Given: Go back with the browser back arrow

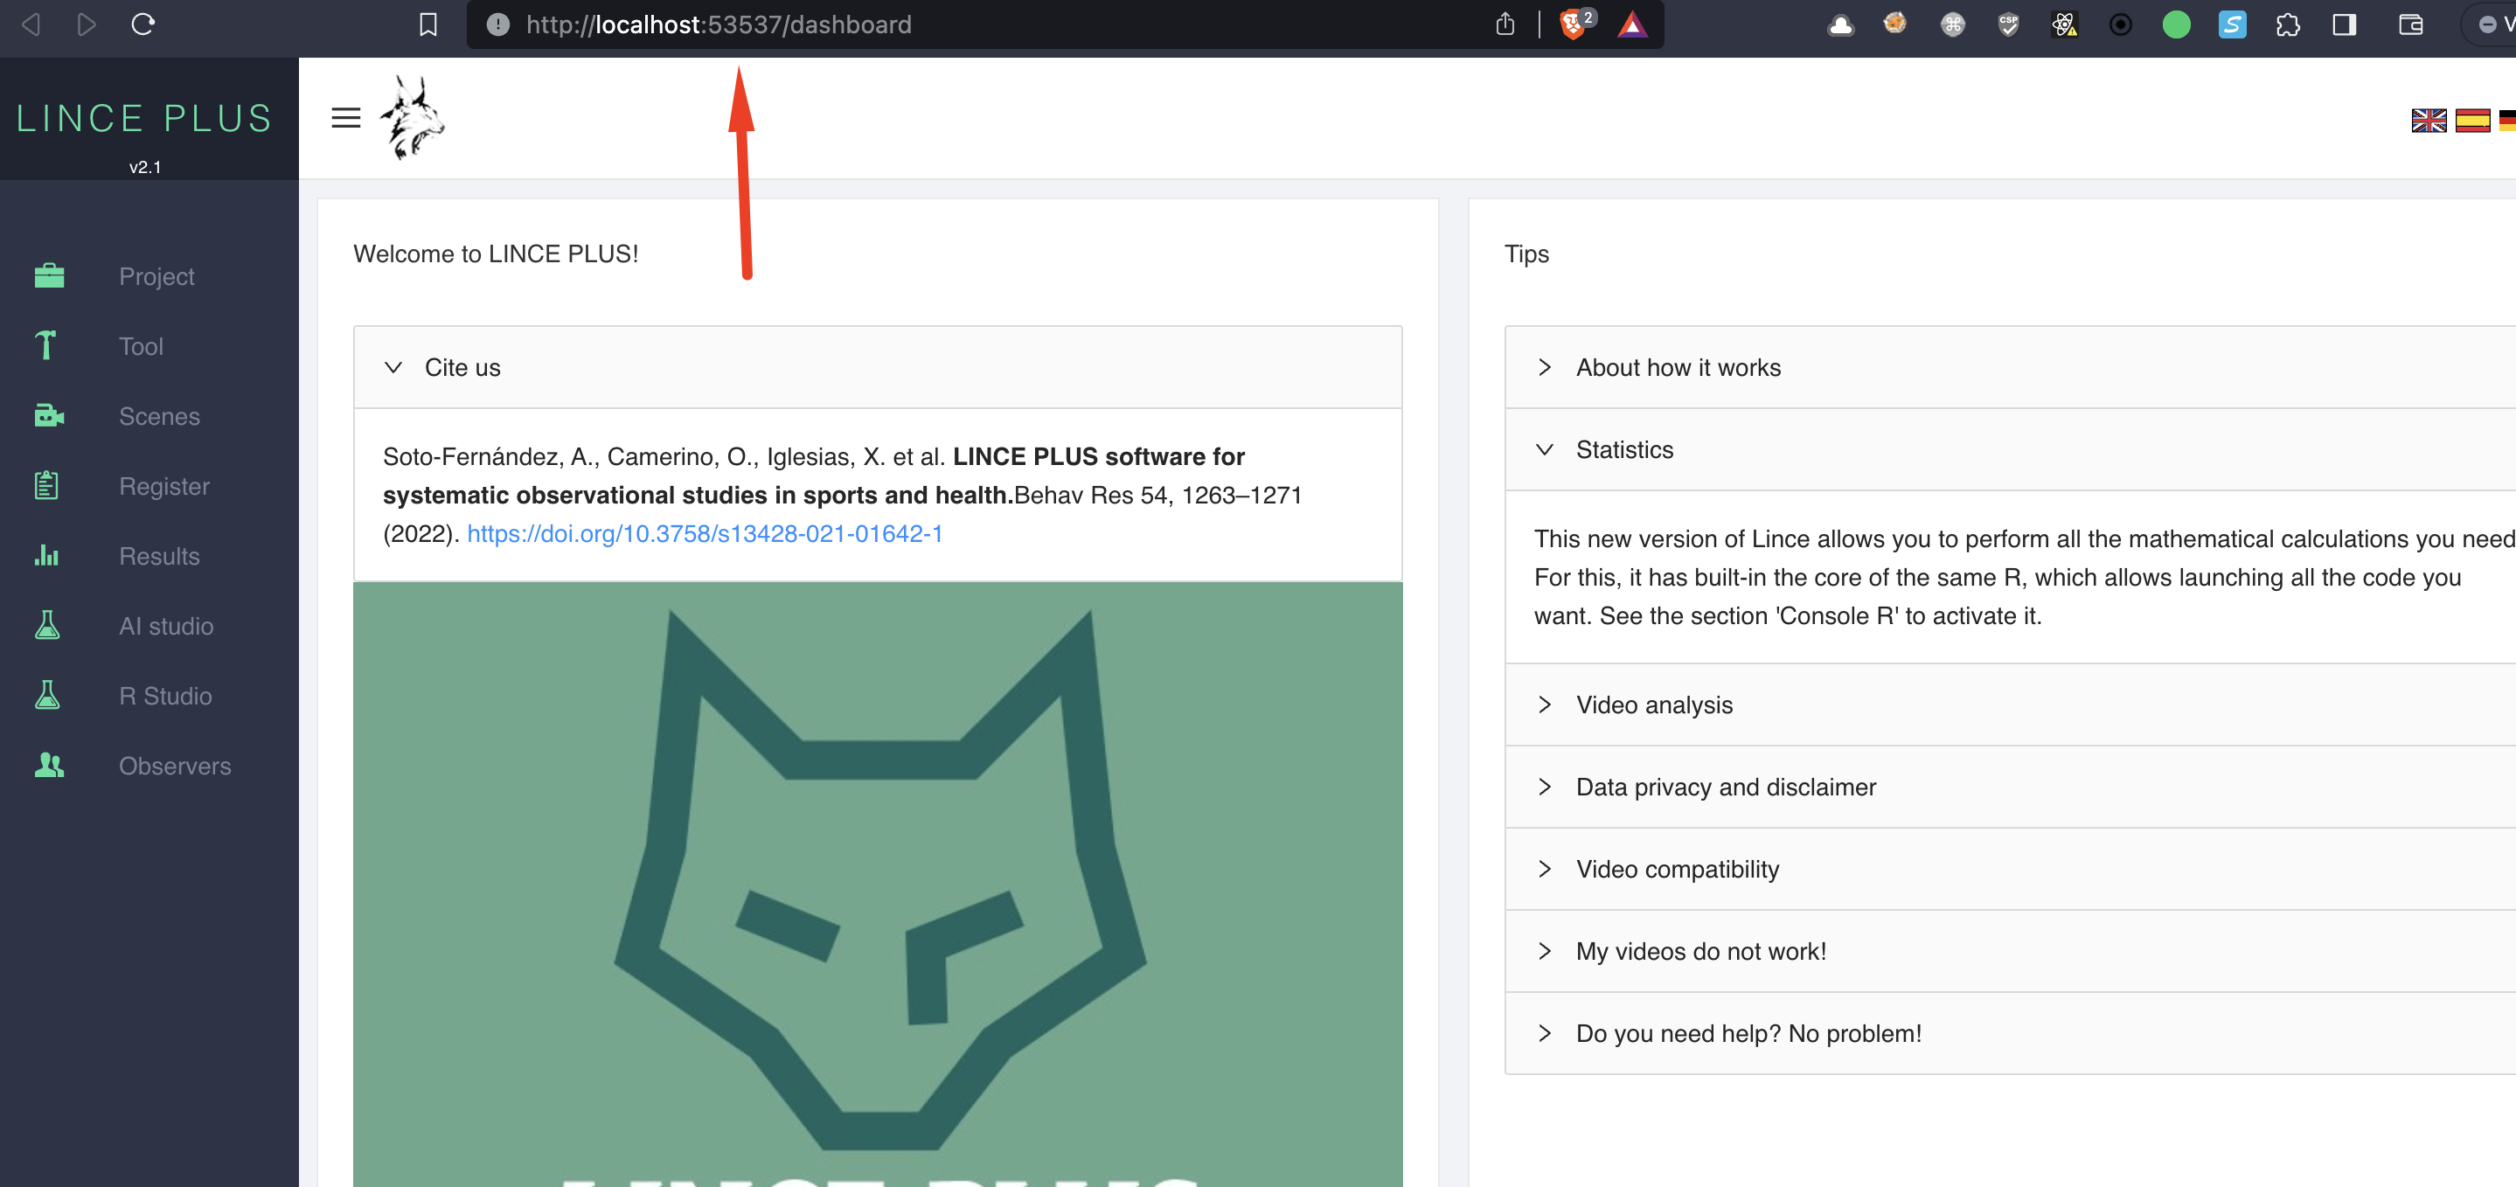Looking at the screenshot, I should coord(31,24).
